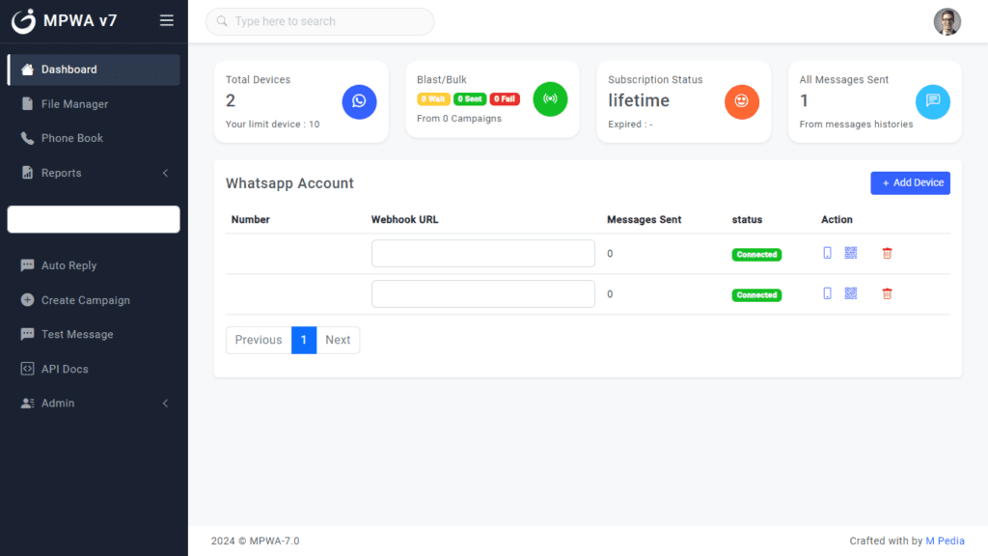Click the smiley icon on Subscription Status card
This screenshot has height=556, width=988.
point(741,98)
